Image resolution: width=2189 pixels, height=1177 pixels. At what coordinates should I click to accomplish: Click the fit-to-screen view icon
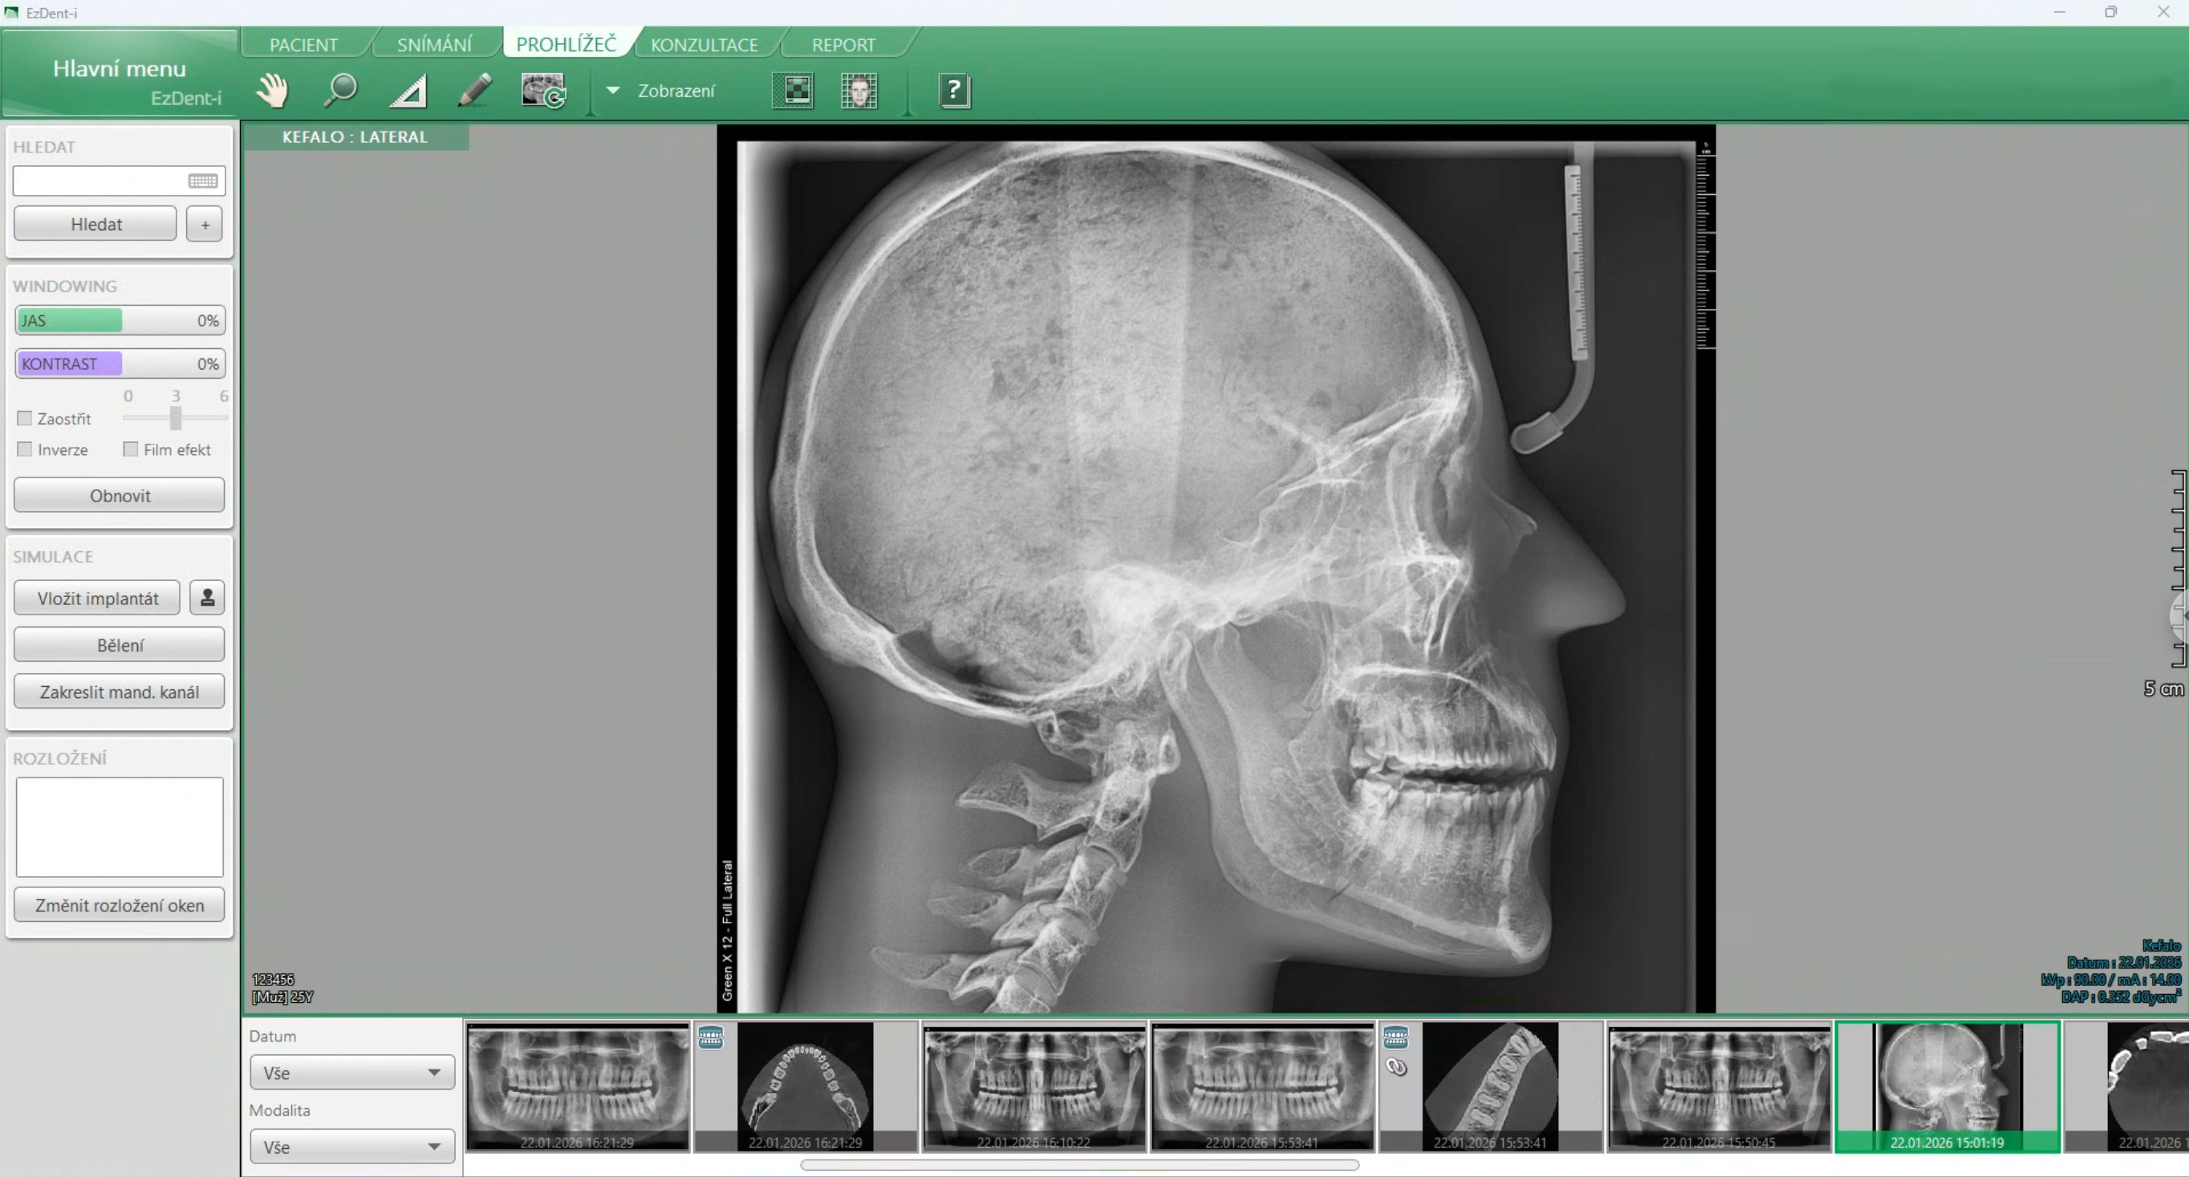792,90
